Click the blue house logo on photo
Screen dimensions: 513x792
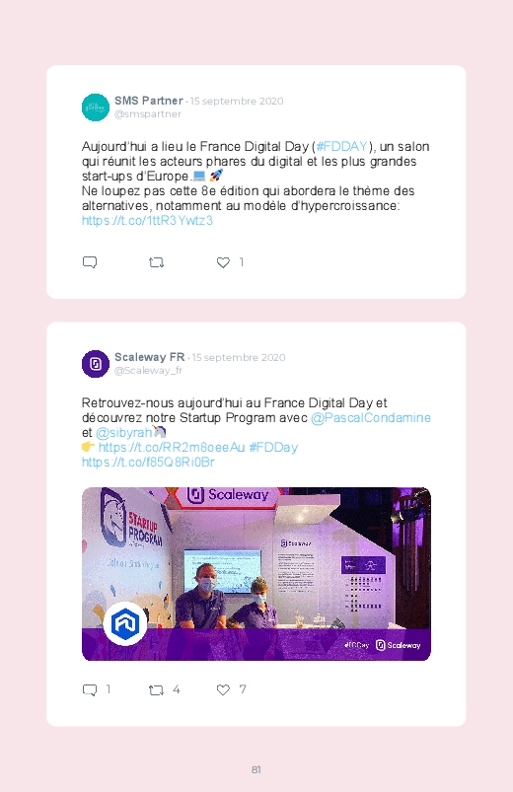[x=125, y=623]
